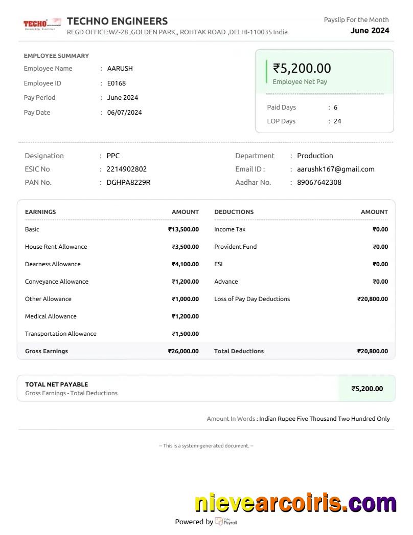Click the Powered by Zoho Payroll link

(x=206, y=522)
